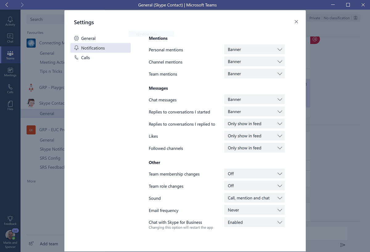The height and width of the screenshot is (252, 370).
Task: Open the Calls phone icon in sidebar
Action: tap(10, 87)
